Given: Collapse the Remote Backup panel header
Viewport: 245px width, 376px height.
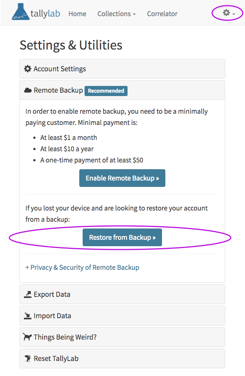Looking at the screenshot, I should click(122, 90).
